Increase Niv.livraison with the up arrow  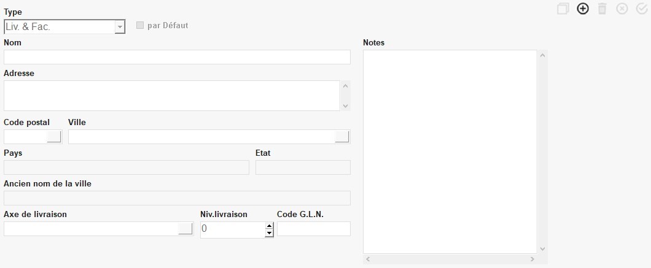point(269,225)
